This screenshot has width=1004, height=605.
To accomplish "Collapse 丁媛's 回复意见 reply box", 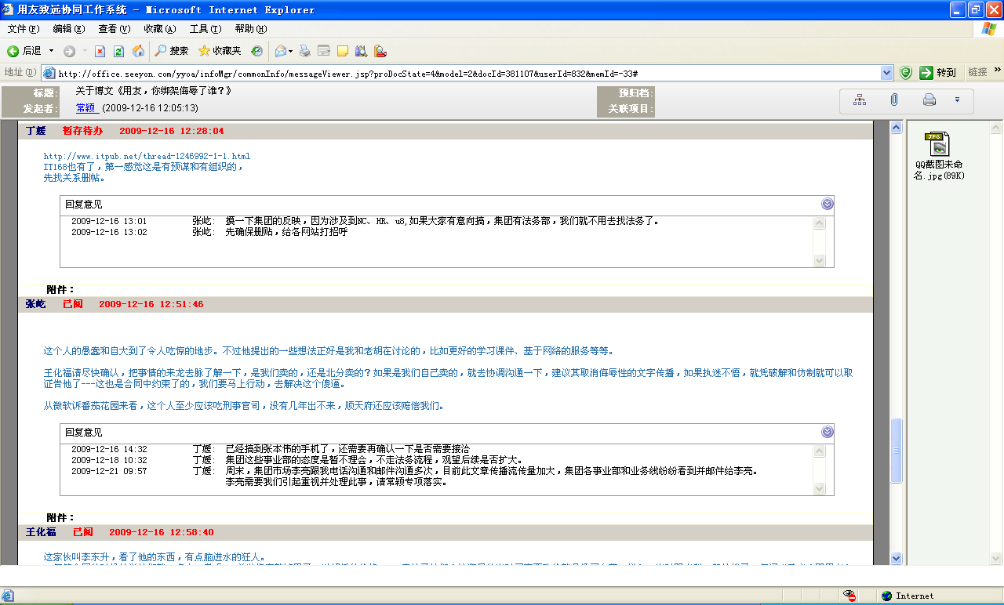I will (828, 204).
